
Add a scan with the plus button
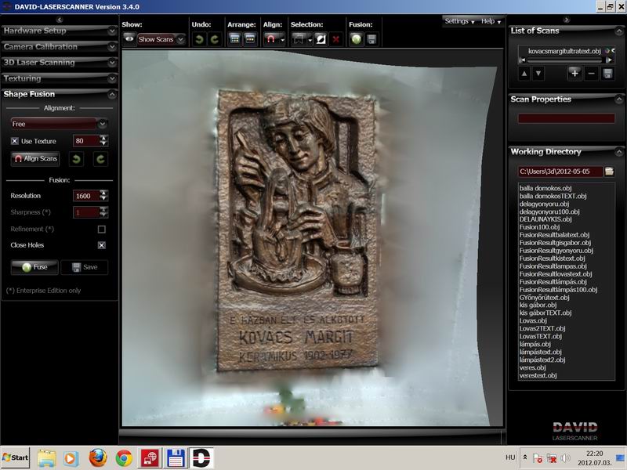(574, 73)
